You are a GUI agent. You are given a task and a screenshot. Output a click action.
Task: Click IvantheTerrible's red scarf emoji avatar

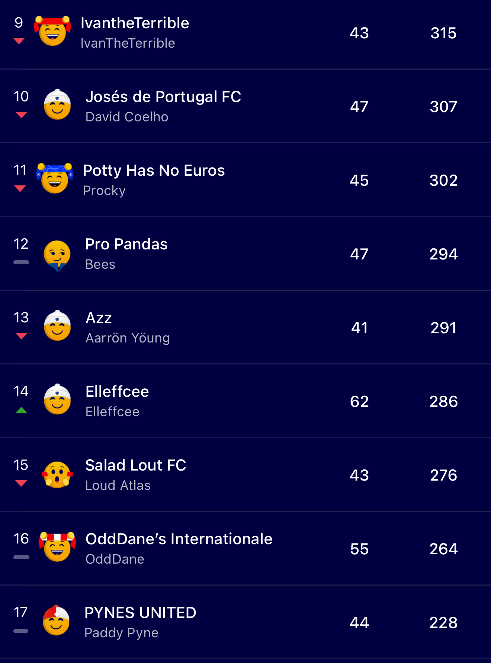(x=52, y=32)
